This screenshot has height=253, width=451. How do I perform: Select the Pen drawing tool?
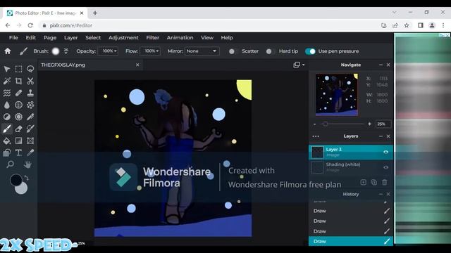(30, 117)
